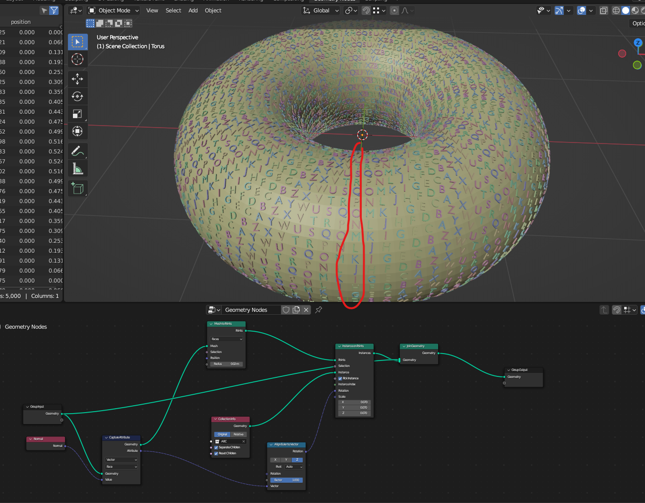
Task: Open Global transform orientation dropdown
Action: [x=321, y=10]
